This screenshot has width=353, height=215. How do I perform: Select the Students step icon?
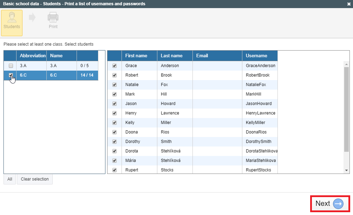tap(12, 23)
